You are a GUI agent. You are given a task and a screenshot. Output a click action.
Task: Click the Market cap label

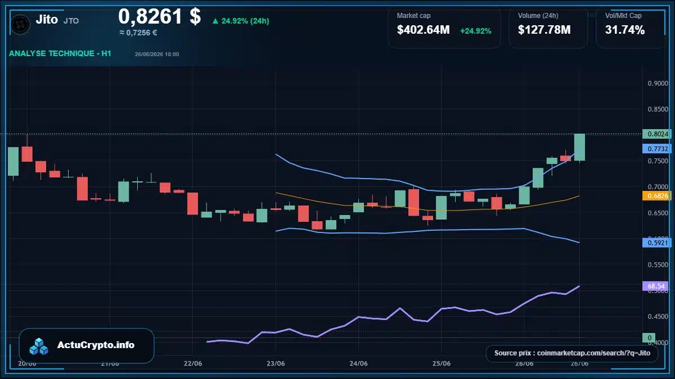(413, 16)
